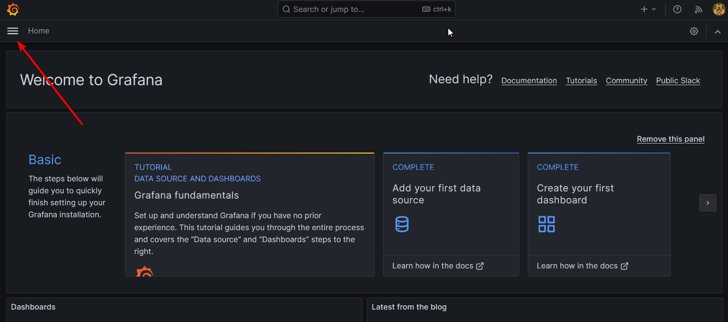Screen dimensions: 728x322
Task: Open Learn how in docs under data source
Action: (x=438, y=266)
